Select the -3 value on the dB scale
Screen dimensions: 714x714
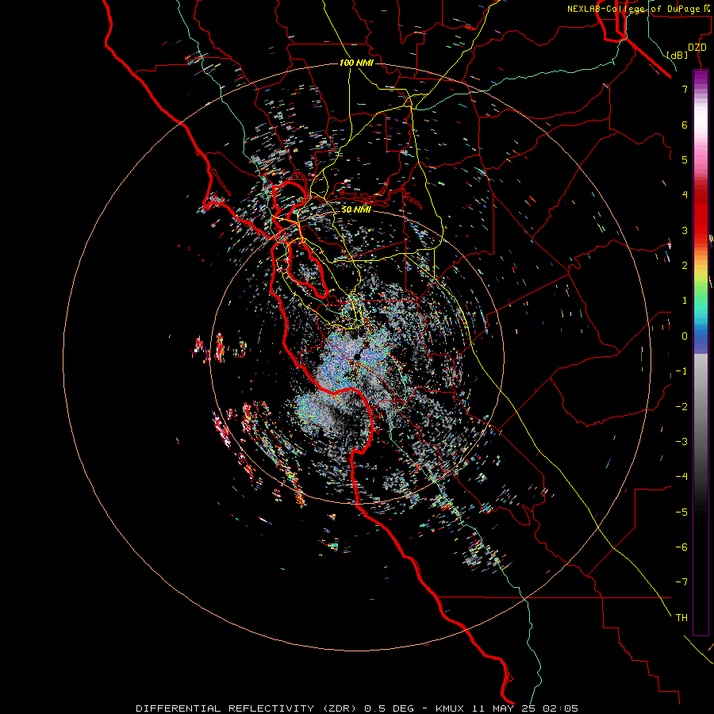coord(681,442)
